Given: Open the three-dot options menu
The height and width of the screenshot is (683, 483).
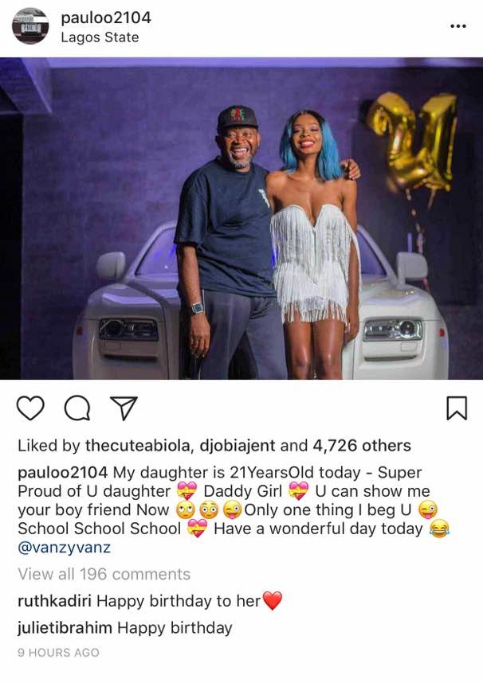Looking at the screenshot, I should click(x=458, y=26).
